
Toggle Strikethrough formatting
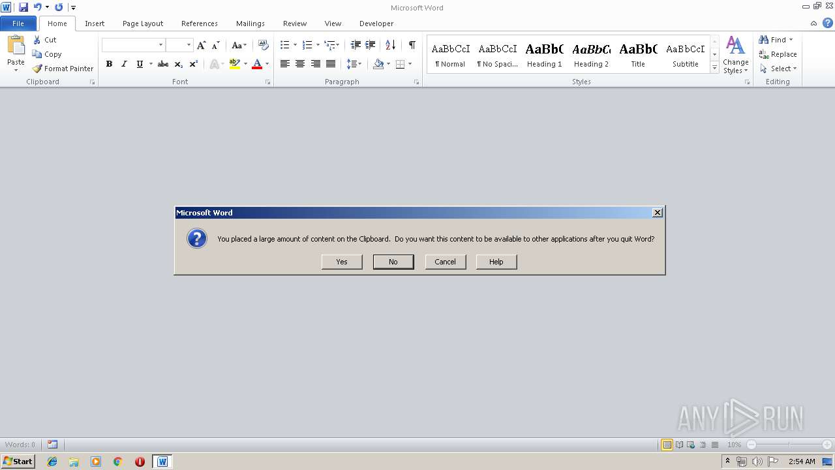point(163,64)
